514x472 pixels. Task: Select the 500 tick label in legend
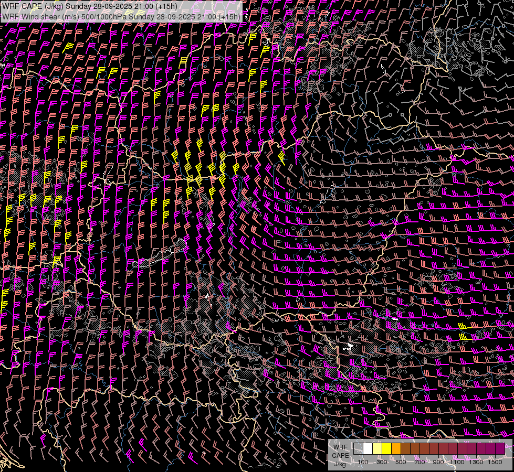[x=401, y=462]
